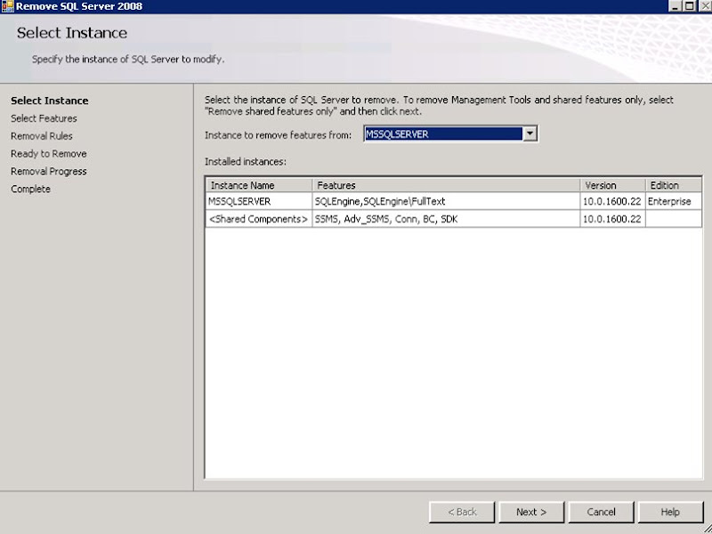The height and width of the screenshot is (534, 712).
Task: Click the Features column header
Action: [446, 185]
